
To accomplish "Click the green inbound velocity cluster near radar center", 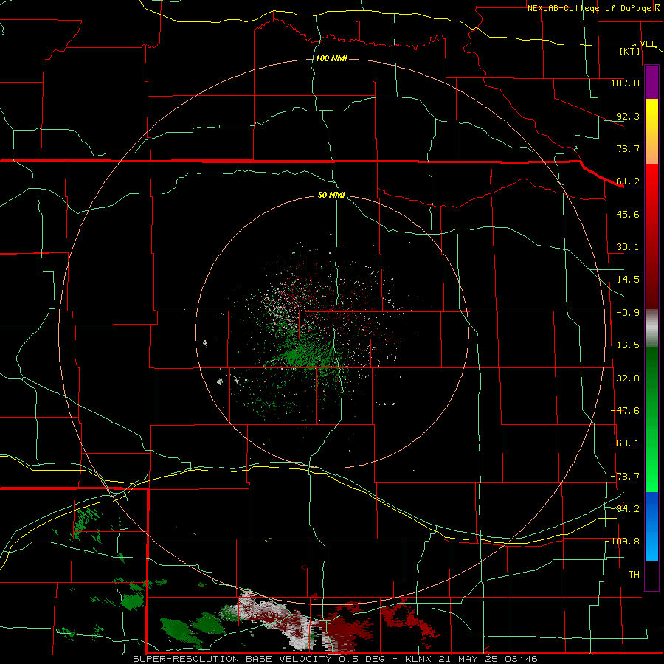I will pos(307,353).
